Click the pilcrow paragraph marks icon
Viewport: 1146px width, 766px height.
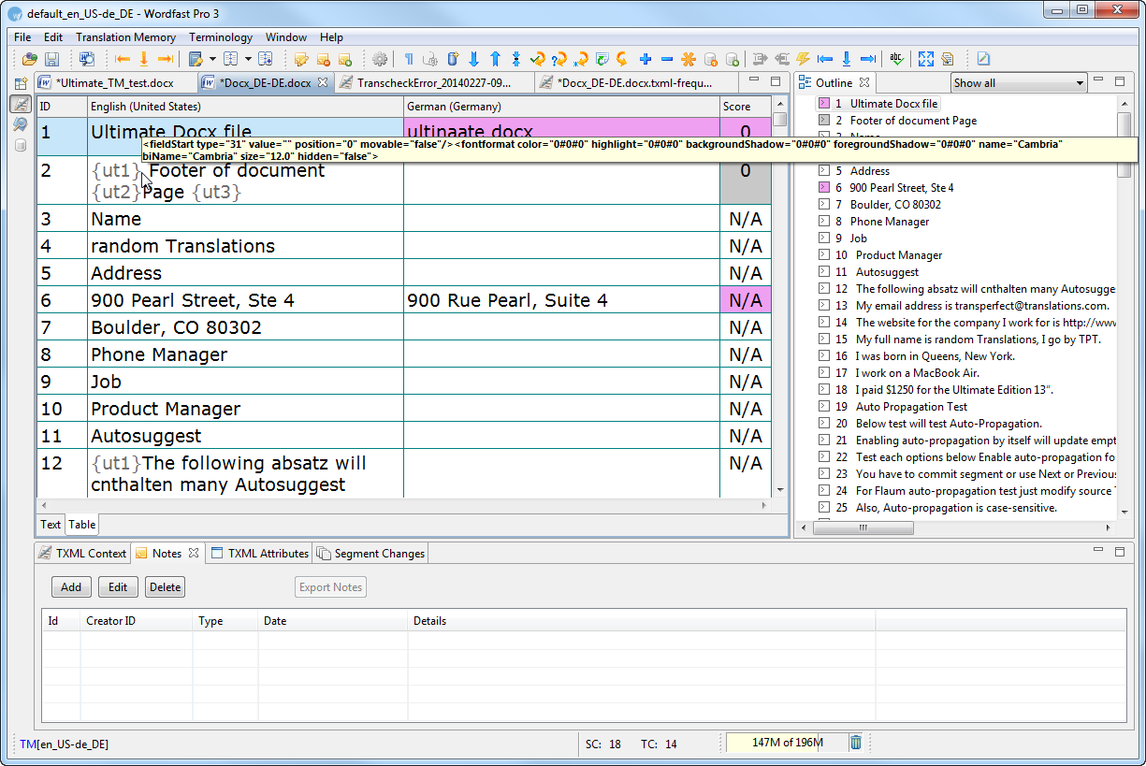coord(409,59)
